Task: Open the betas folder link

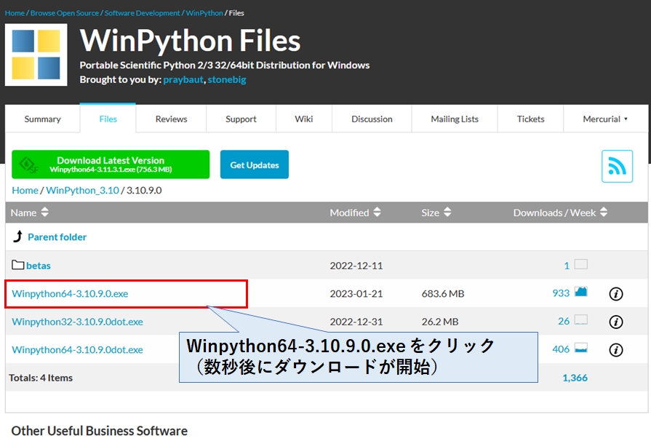Action: [39, 266]
